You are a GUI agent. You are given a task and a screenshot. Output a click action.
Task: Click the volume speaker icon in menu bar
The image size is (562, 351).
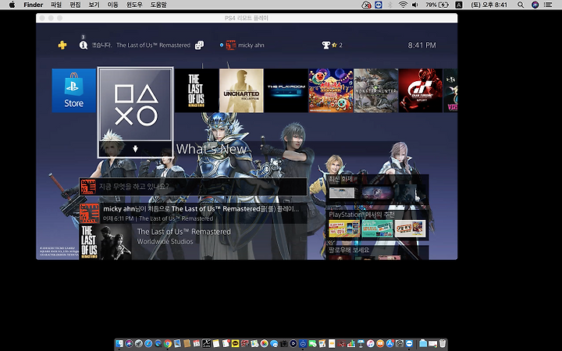415,5
